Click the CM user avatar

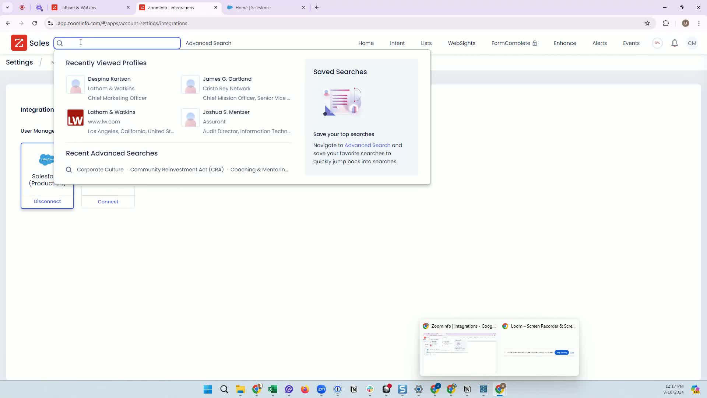692,43
